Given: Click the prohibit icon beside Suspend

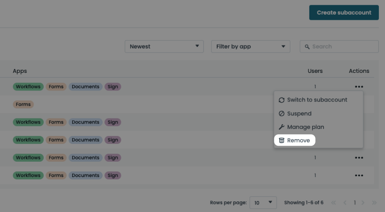Looking at the screenshot, I should pos(281,114).
